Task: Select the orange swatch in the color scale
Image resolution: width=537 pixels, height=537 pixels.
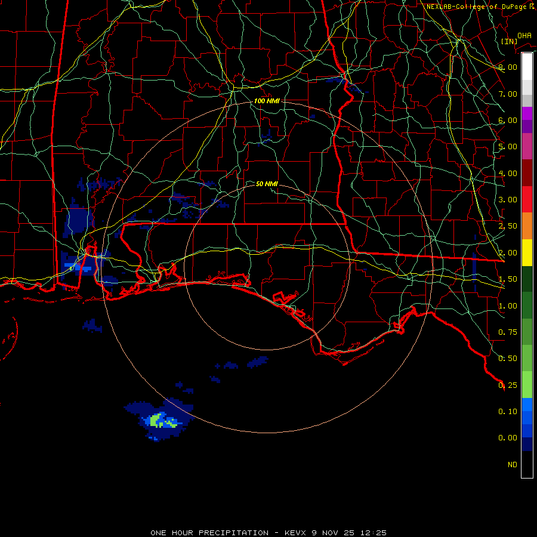Action: point(527,226)
